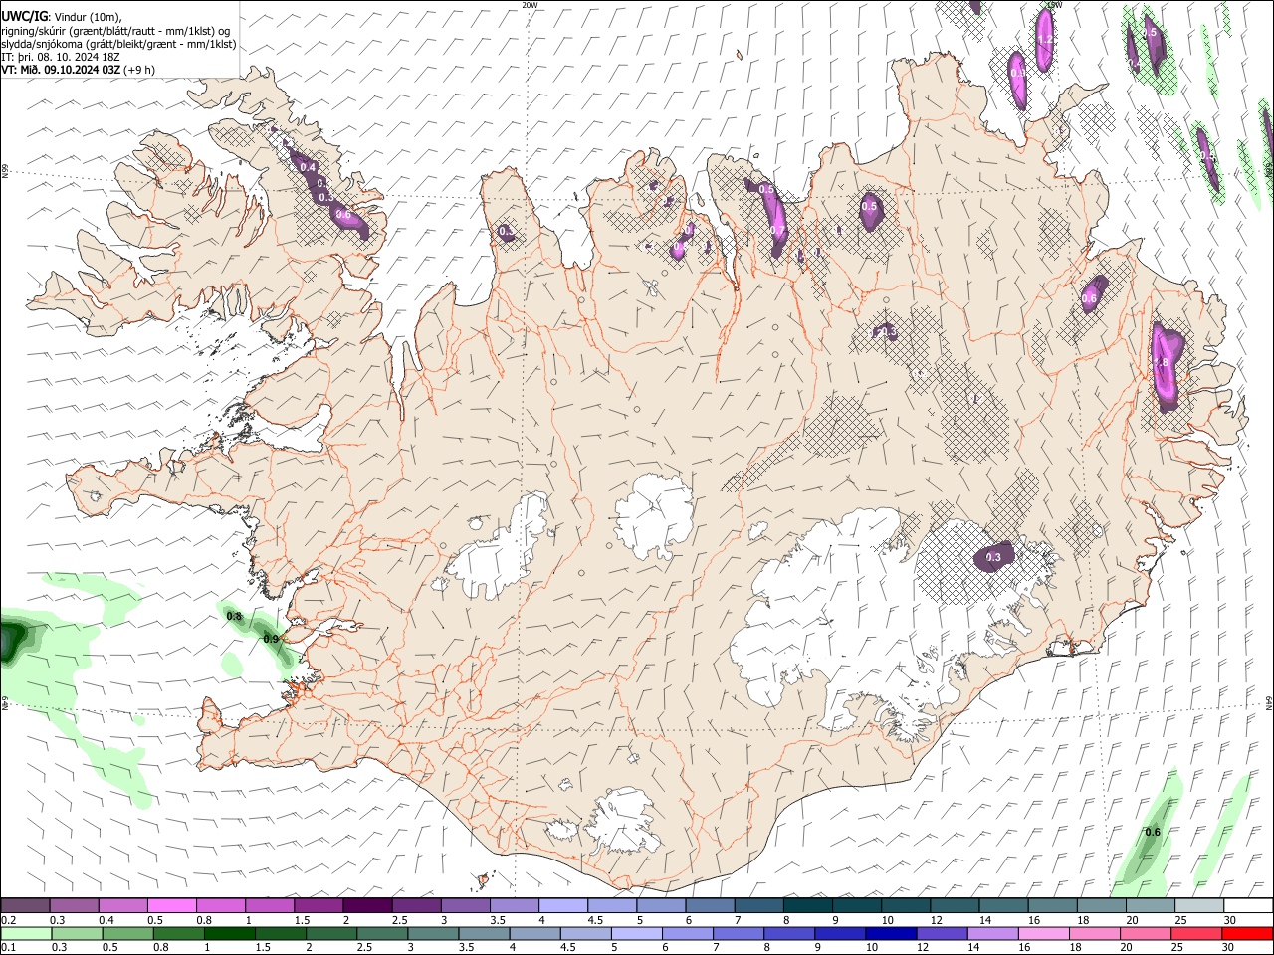Screen dimensions: 1274x955
Task: Pick the darkest purple swatch labeled 2 in upper legend
Action: coord(366,906)
